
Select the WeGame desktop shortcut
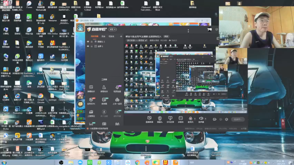coord(52,17)
